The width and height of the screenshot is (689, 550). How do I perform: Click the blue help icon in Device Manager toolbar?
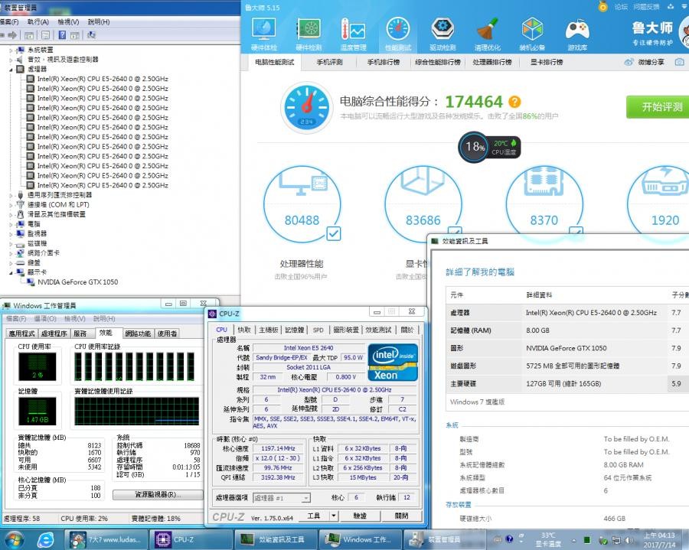(x=63, y=34)
